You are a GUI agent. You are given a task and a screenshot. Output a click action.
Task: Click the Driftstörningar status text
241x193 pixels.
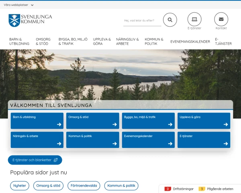[183, 189]
